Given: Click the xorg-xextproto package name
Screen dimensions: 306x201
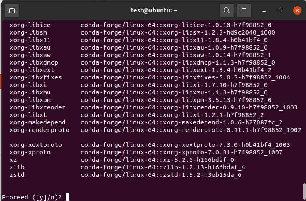Looking at the screenshot, I should (35, 145).
